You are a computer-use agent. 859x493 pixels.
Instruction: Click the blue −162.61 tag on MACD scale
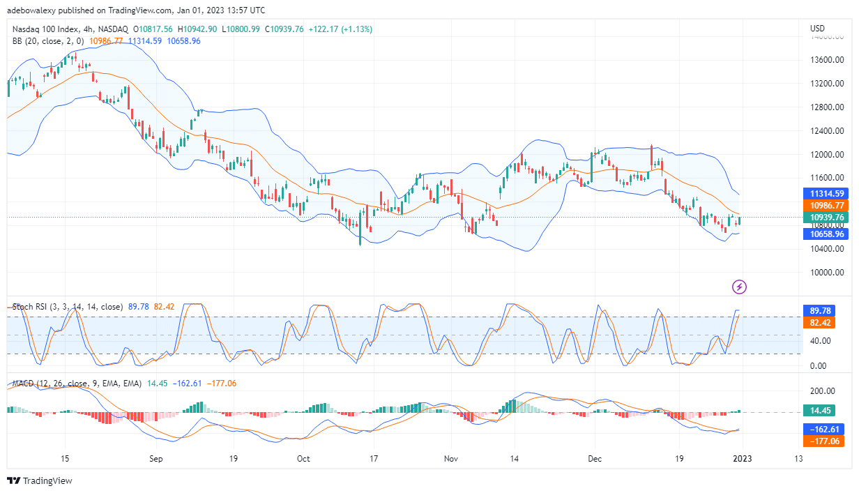pos(824,430)
